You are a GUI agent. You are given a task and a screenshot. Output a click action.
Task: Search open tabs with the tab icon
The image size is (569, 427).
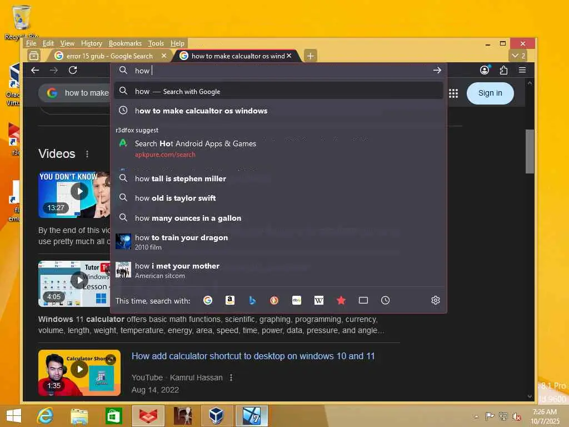(x=363, y=300)
